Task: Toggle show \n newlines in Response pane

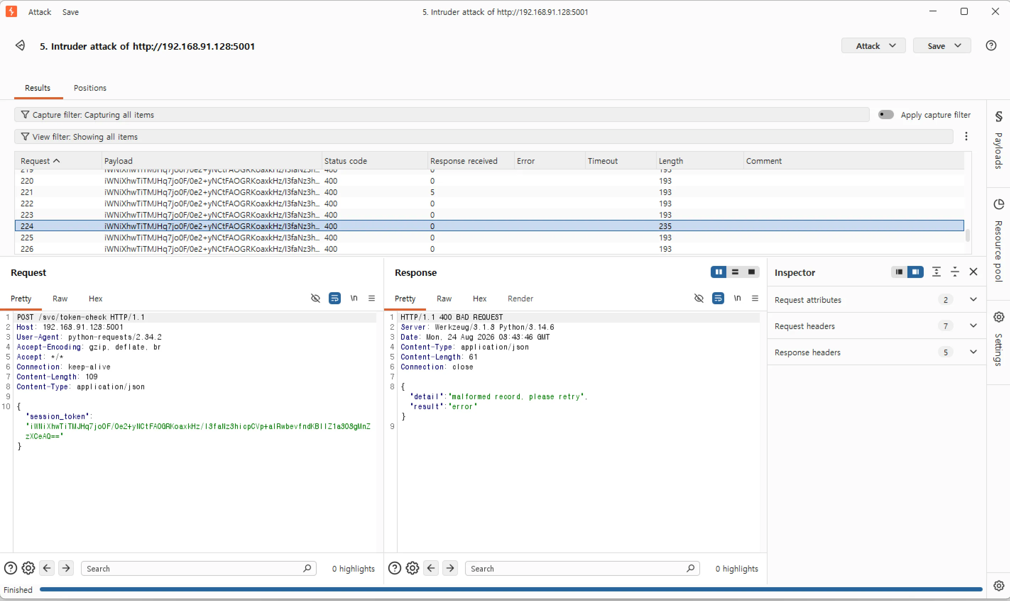Action: 737,299
